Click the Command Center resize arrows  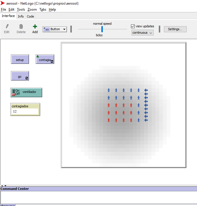pos(3,186)
